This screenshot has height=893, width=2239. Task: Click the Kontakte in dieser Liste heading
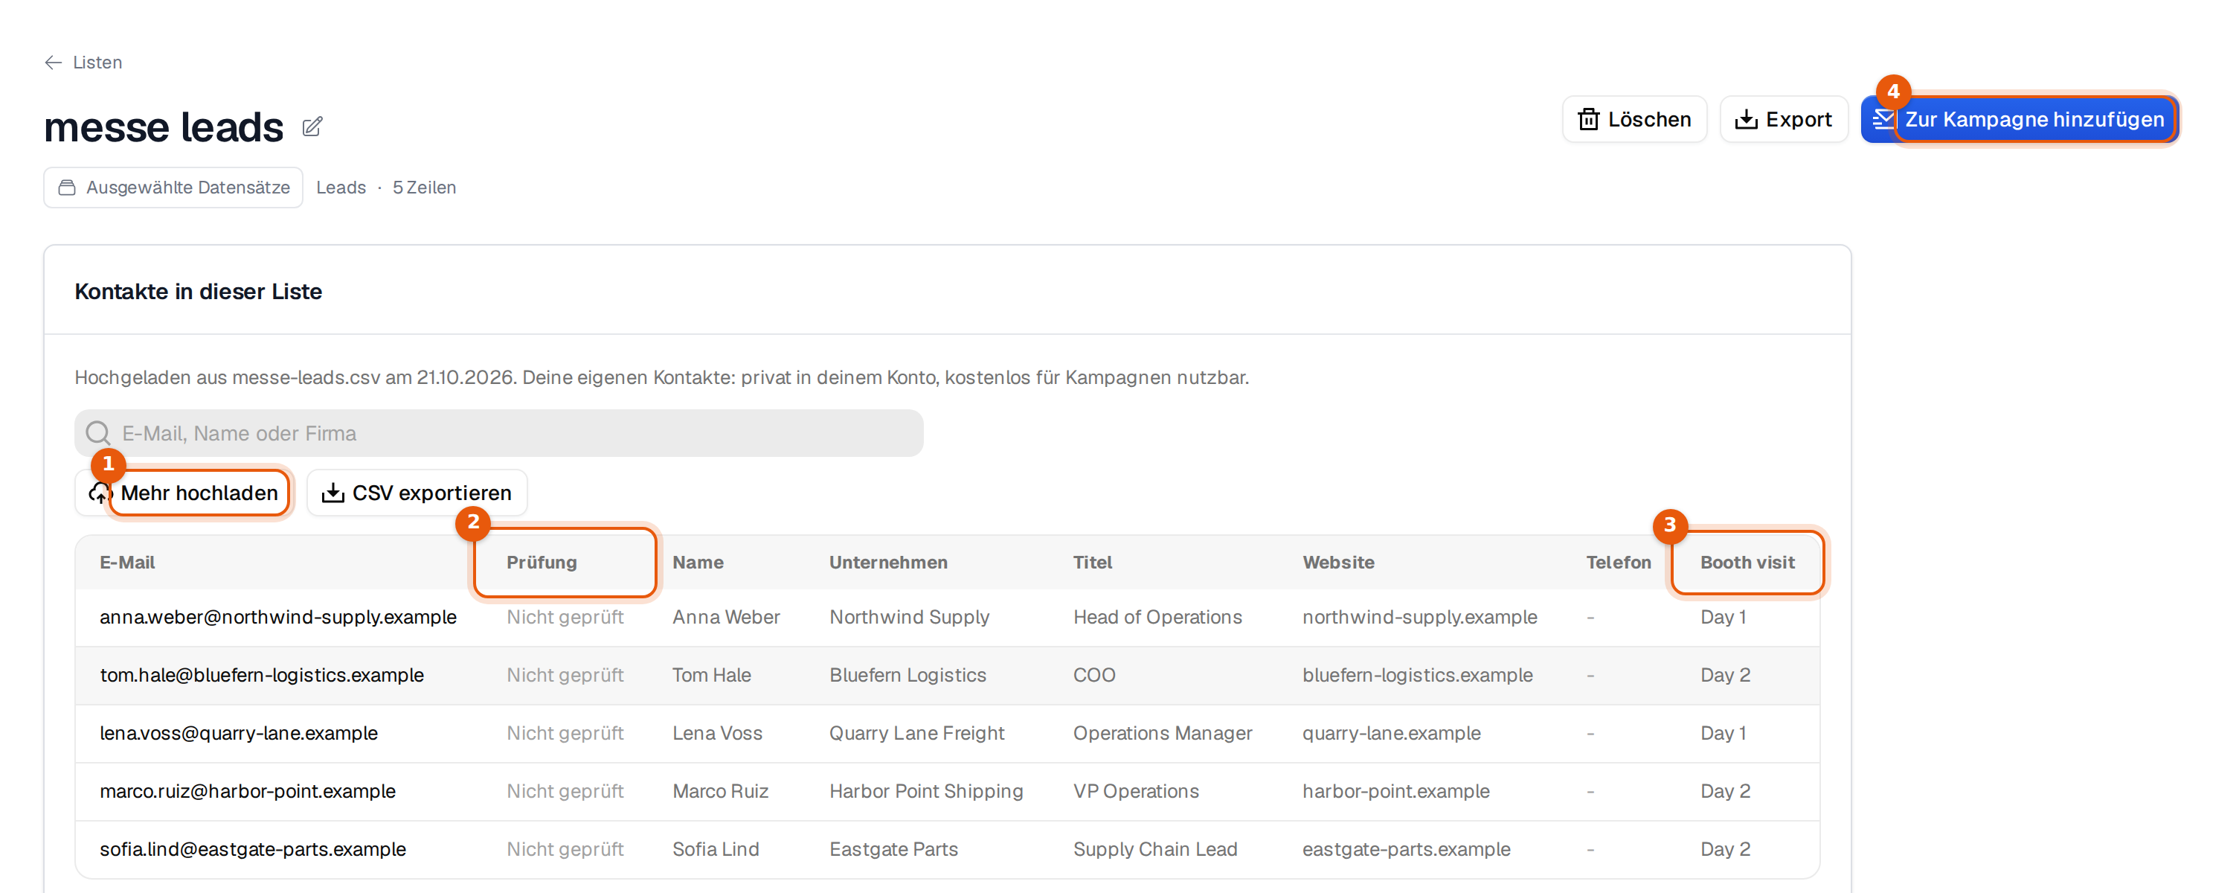point(198,291)
